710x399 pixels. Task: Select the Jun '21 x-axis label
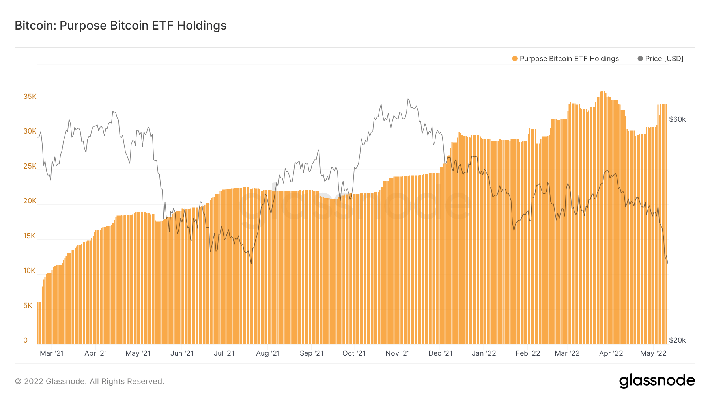pos(182,353)
